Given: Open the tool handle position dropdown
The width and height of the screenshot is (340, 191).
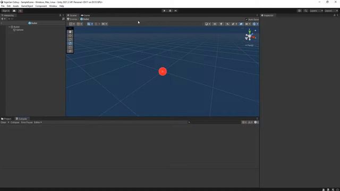Looking at the screenshot, I should click(x=72, y=24).
